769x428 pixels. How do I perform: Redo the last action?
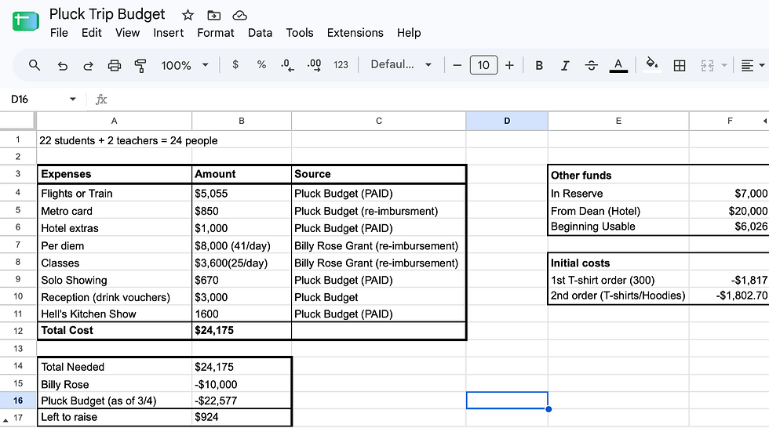[x=88, y=65]
